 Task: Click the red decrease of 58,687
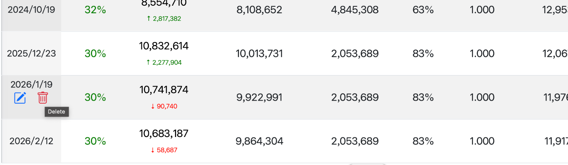tap(164, 150)
